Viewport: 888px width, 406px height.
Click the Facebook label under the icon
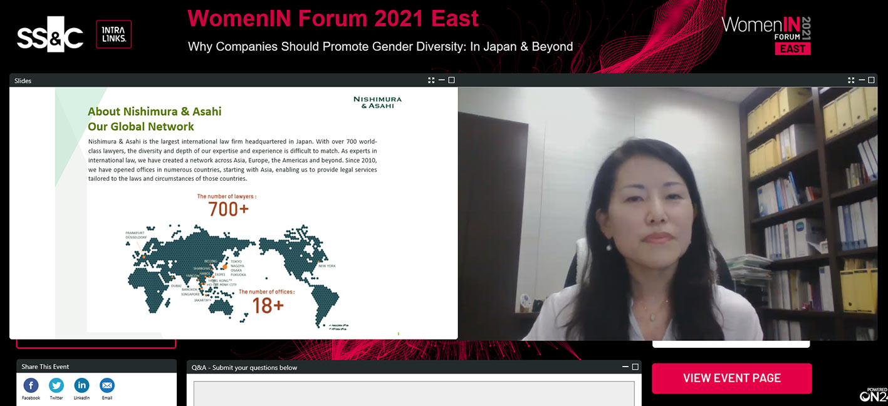(x=31, y=398)
